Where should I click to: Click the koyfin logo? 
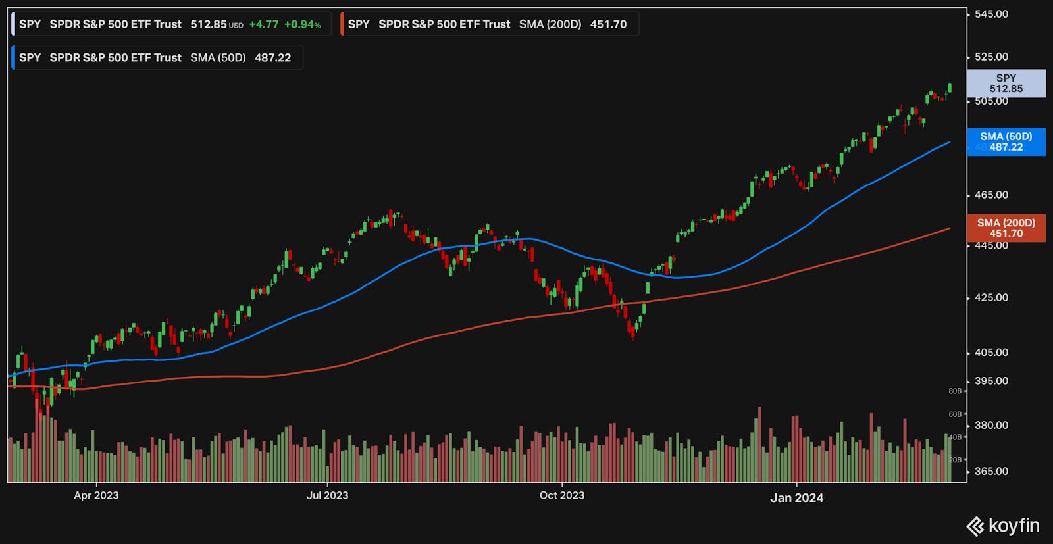pos(1002,526)
